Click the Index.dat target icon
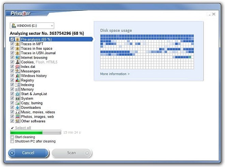 point(17,66)
